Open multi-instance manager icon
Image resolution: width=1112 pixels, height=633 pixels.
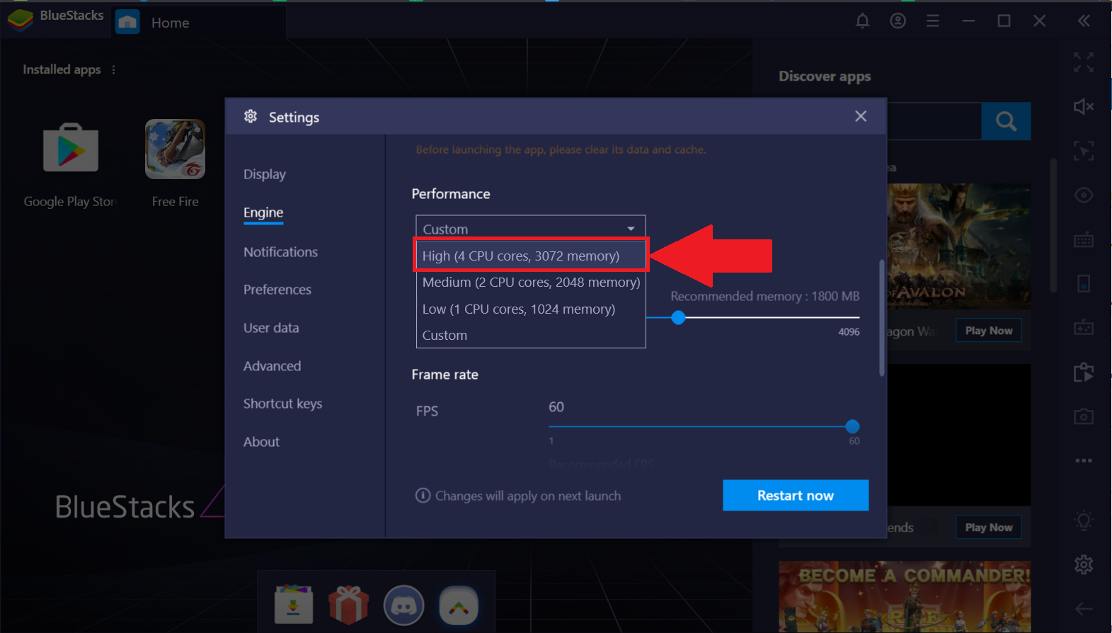click(1084, 372)
